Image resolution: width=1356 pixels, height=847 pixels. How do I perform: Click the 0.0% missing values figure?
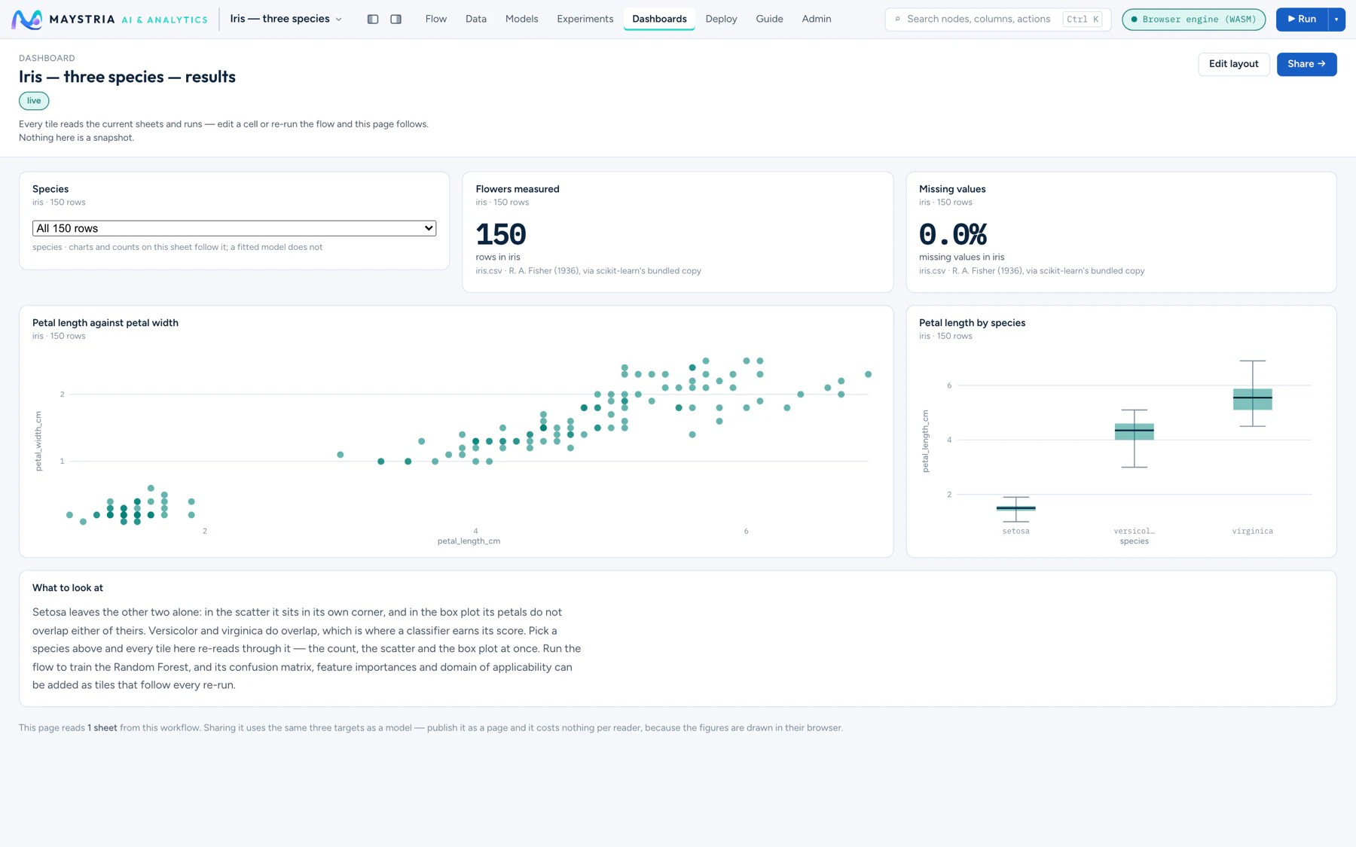[952, 234]
